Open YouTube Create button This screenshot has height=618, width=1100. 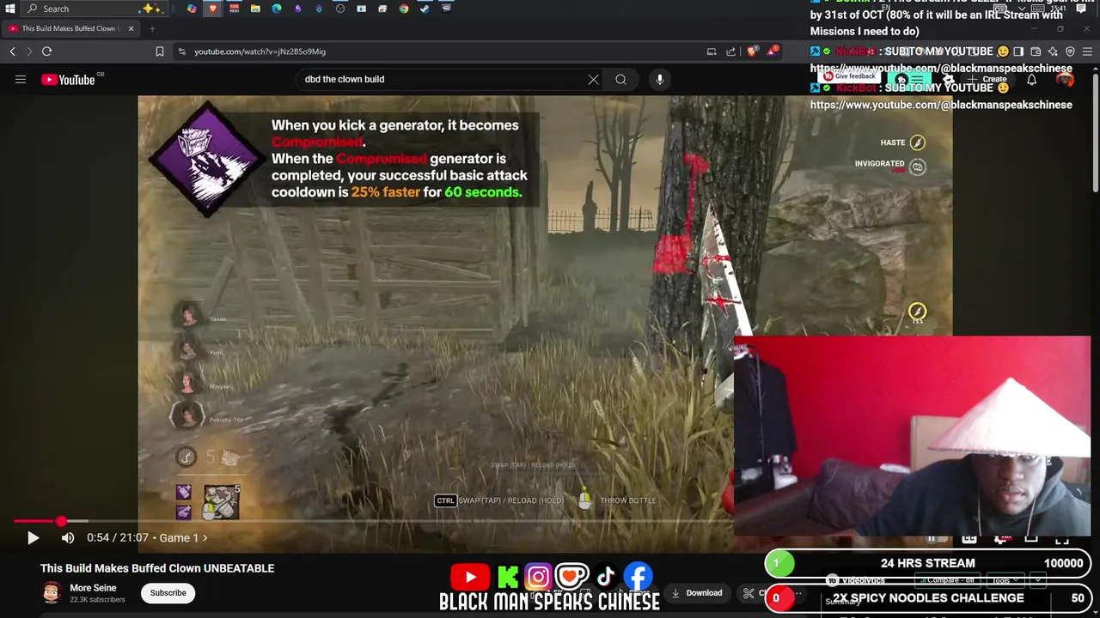pos(987,79)
